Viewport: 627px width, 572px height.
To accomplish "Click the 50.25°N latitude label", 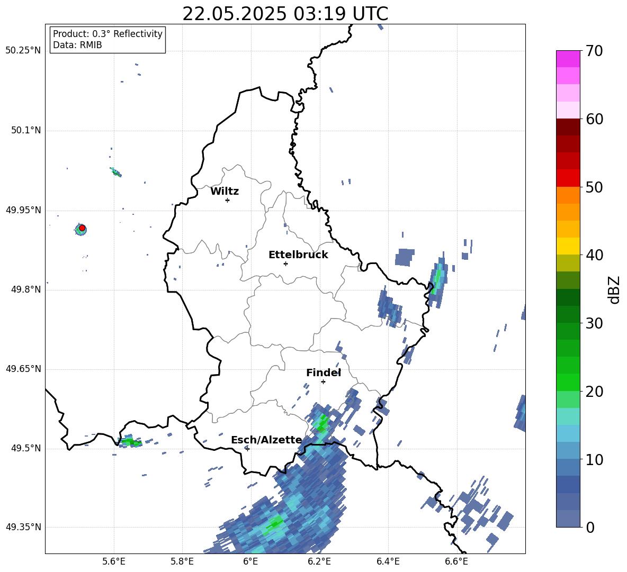I will (x=23, y=51).
